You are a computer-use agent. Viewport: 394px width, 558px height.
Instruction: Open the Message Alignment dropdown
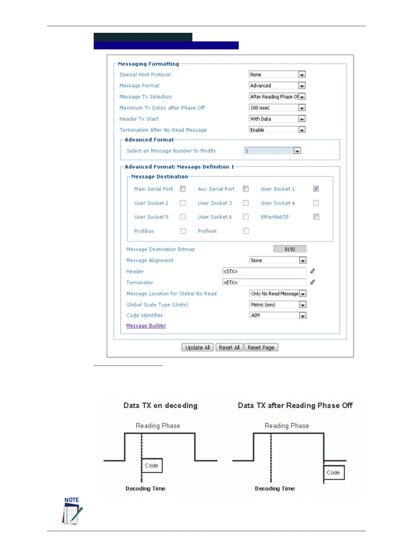[x=278, y=260]
